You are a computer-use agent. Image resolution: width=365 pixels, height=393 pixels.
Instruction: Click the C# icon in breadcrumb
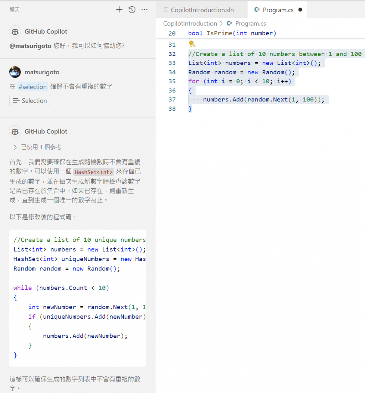229,23
